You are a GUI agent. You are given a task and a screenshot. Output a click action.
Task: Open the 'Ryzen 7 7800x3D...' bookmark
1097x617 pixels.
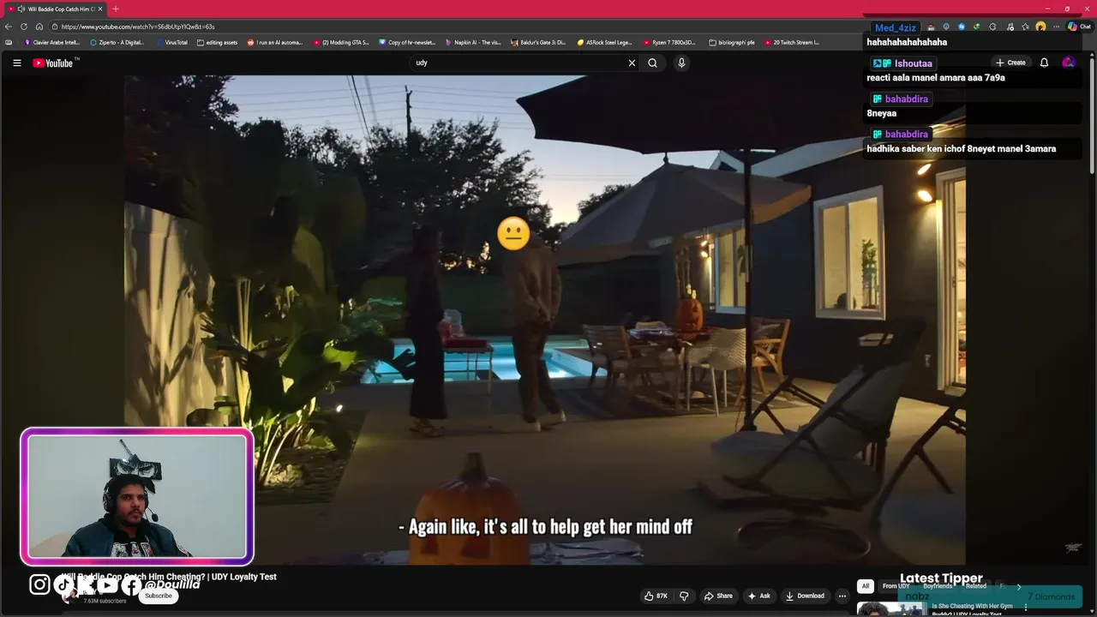[x=670, y=42]
